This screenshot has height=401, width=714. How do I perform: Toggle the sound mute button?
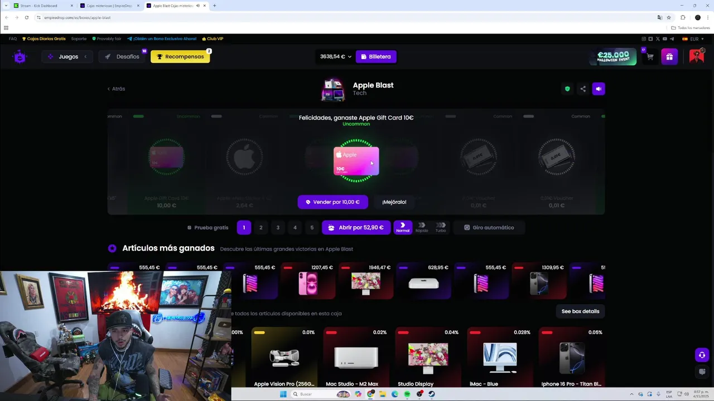click(599, 89)
